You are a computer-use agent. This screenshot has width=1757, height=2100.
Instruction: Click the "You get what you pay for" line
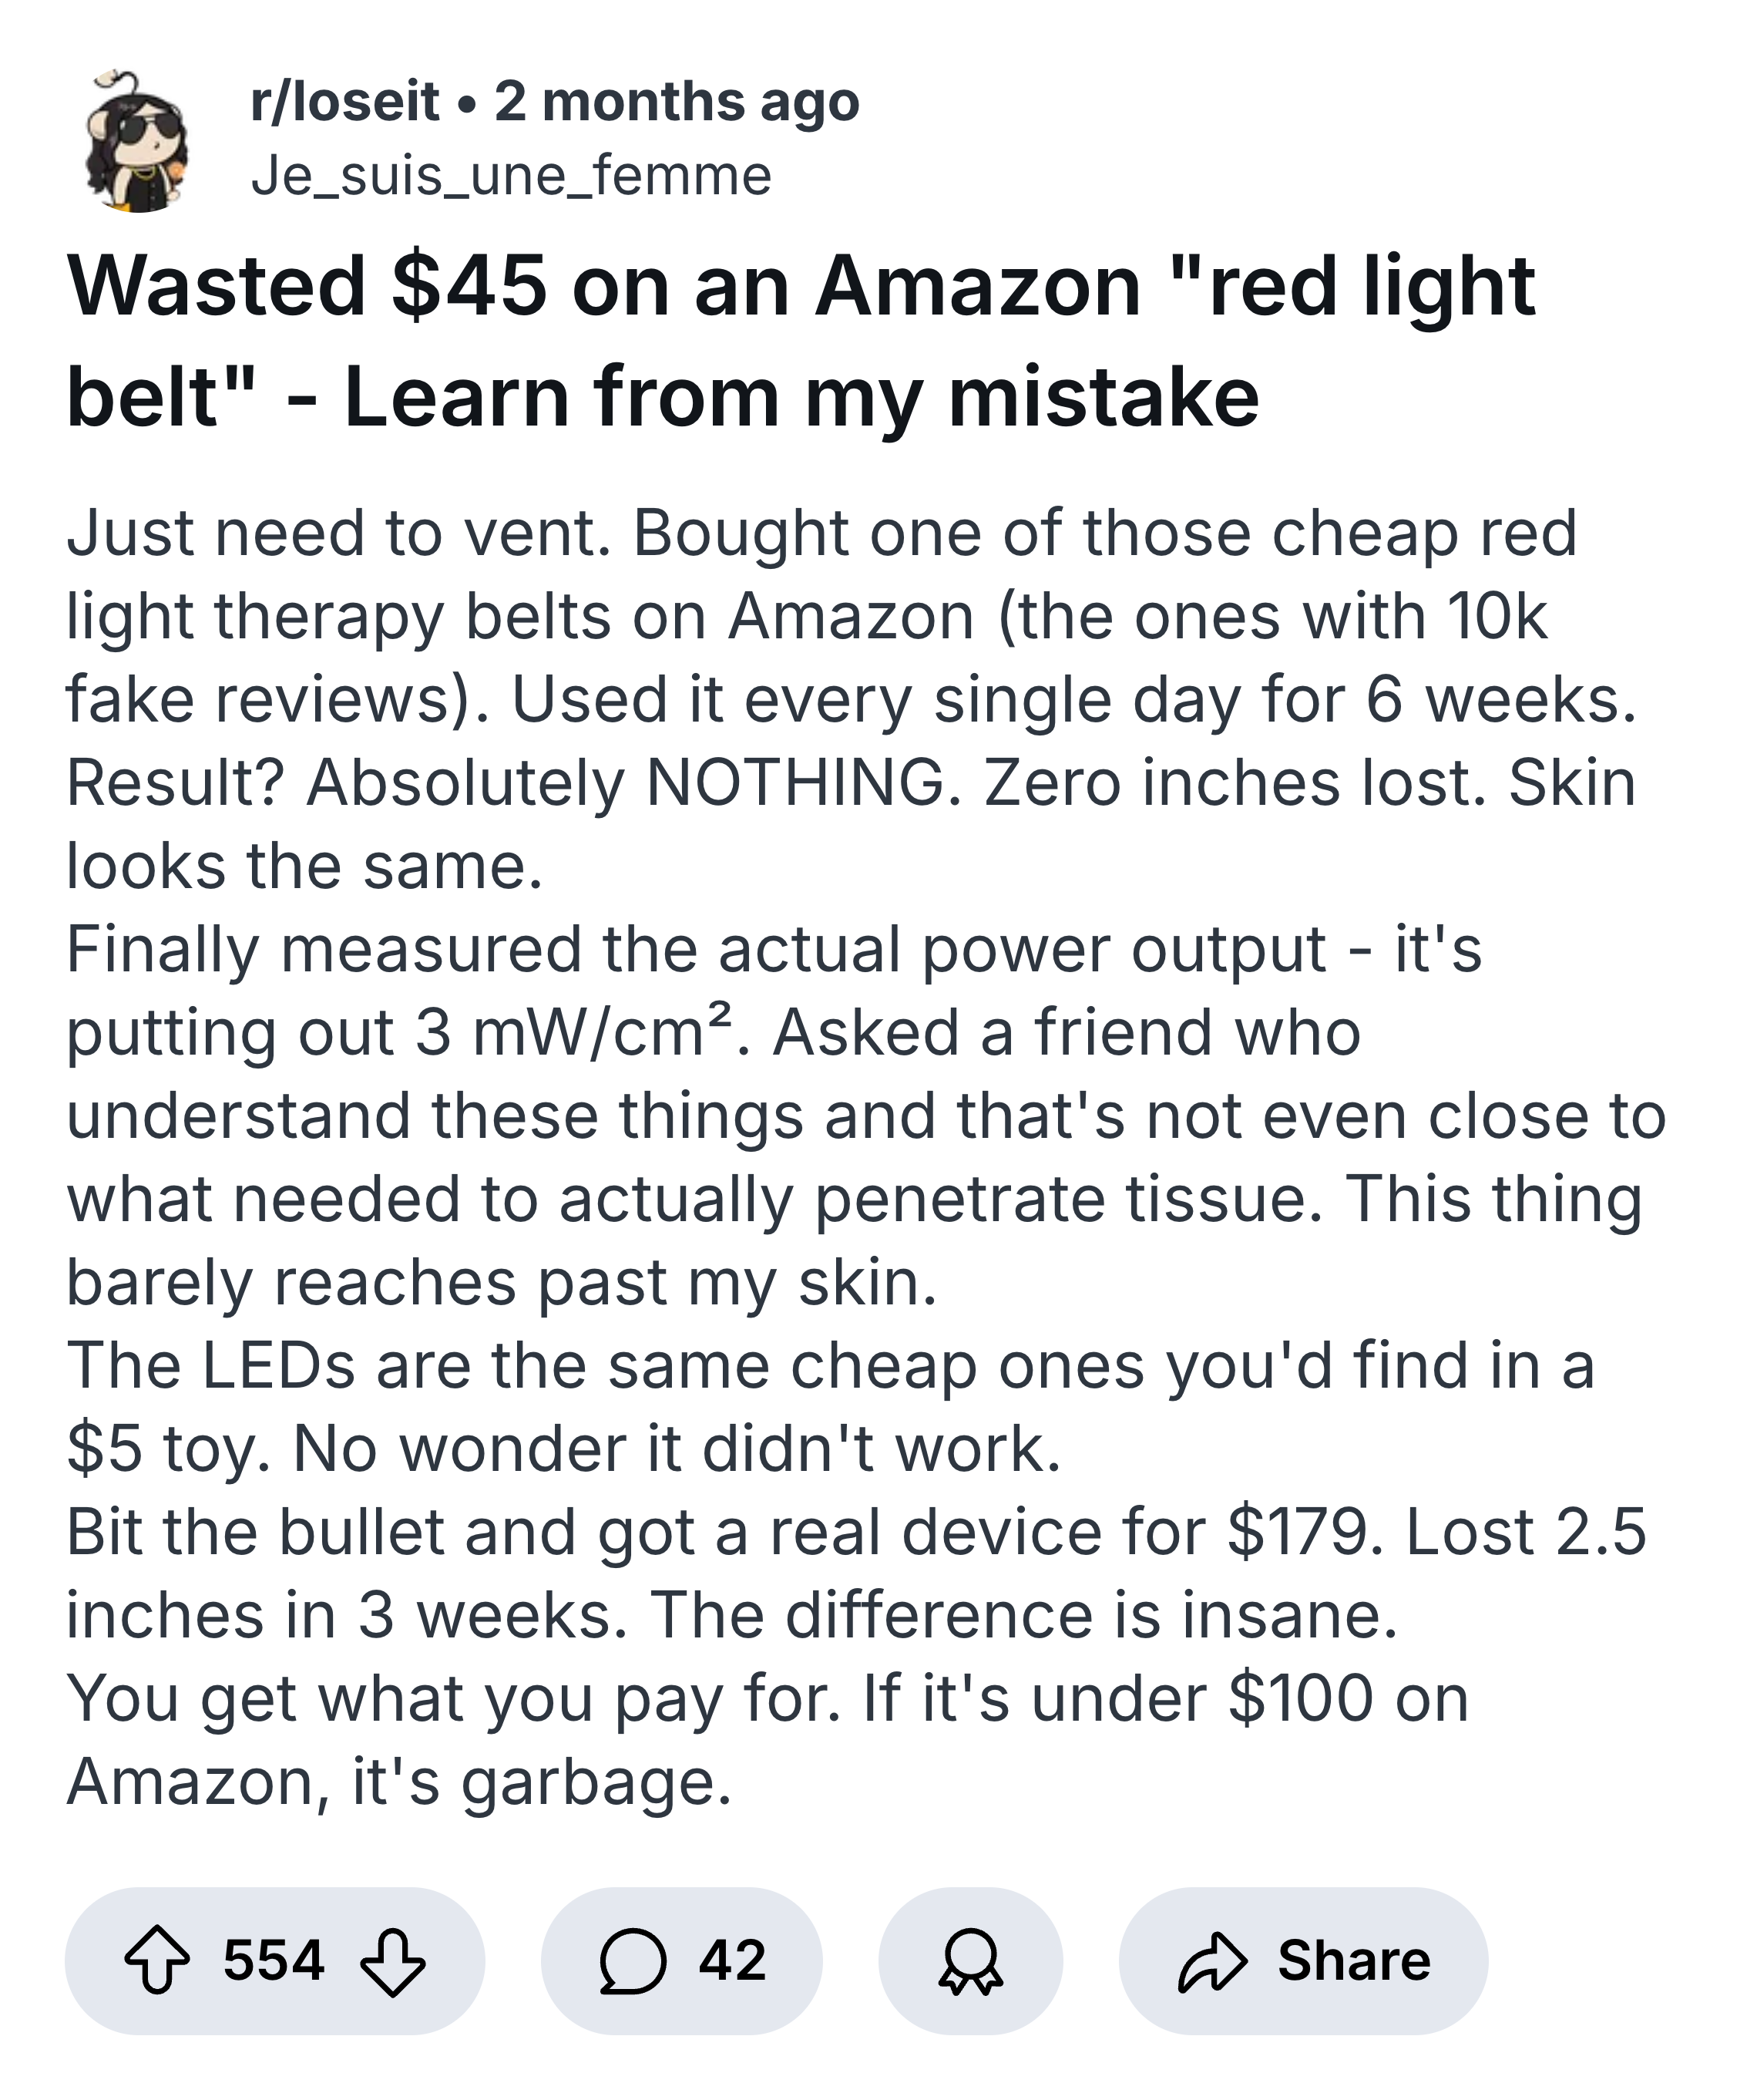click(767, 1699)
